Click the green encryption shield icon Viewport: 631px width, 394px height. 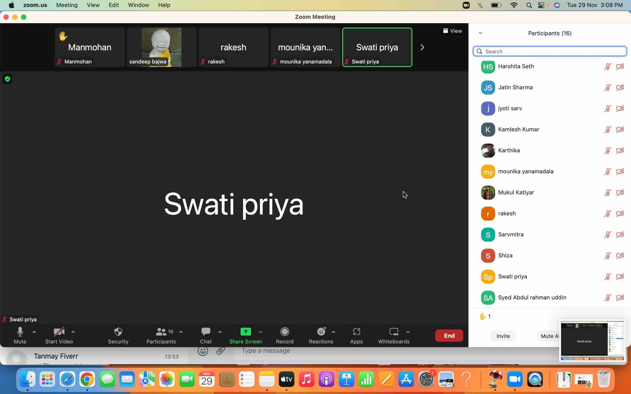point(7,79)
